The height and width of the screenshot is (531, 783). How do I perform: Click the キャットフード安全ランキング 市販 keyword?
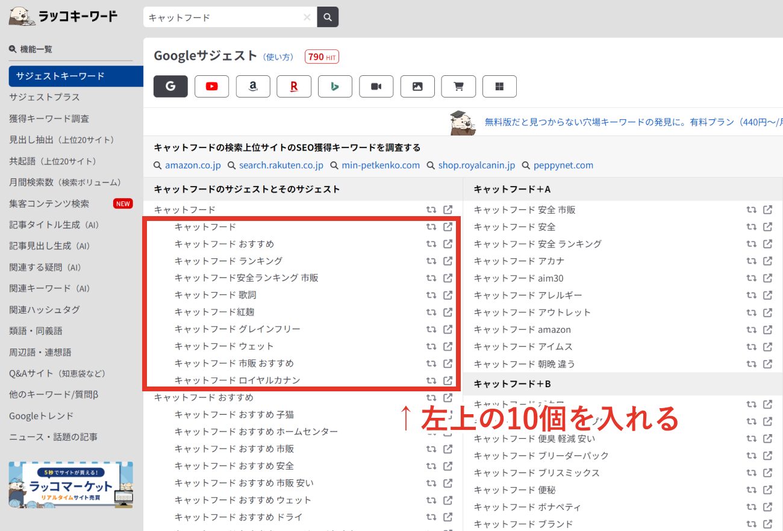point(246,278)
